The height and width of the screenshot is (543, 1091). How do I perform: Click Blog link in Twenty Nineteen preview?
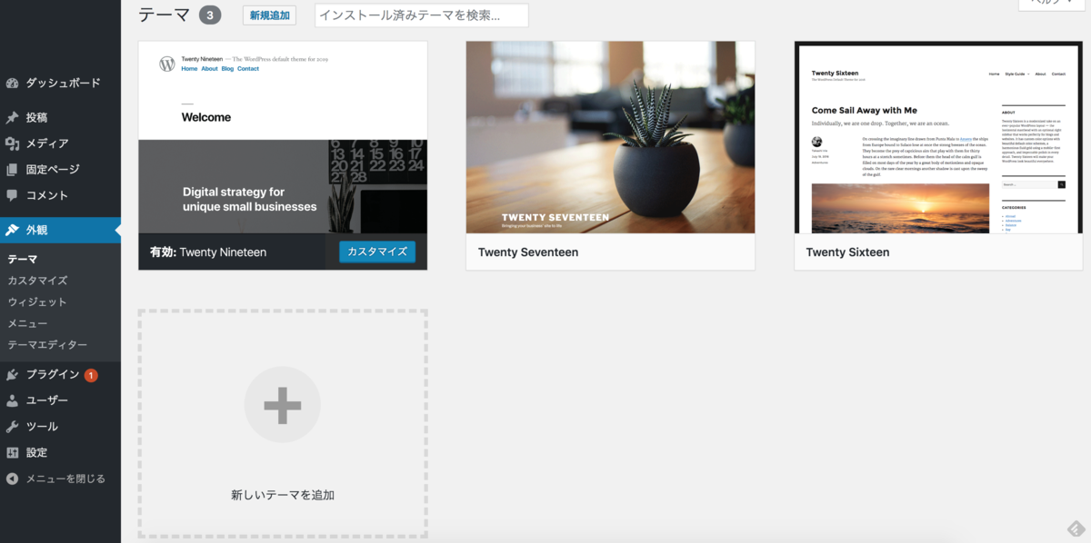[227, 69]
